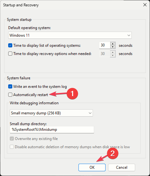Click the red annotation badge numbered 1
The height and width of the screenshot is (176, 150).
coord(72,94)
